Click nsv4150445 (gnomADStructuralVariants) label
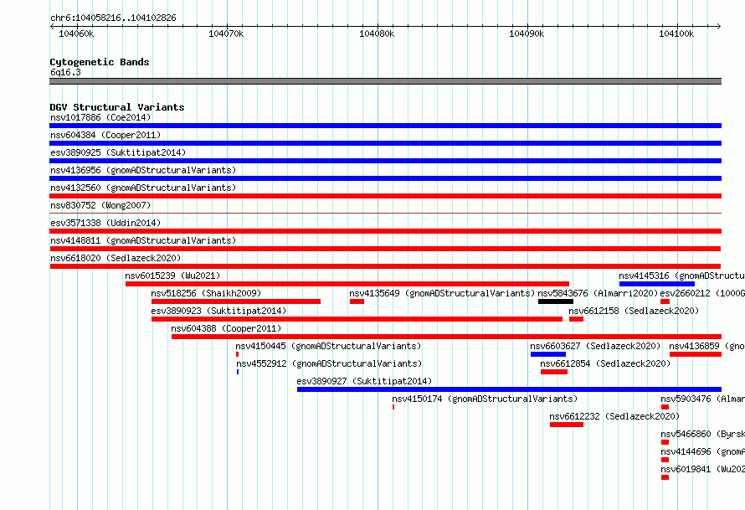Screen dimensions: 745x510 point(328,346)
